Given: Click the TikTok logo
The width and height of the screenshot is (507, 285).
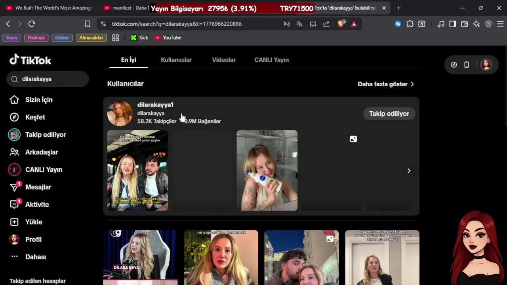Looking at the screenshot, I should tap(30, 60).
